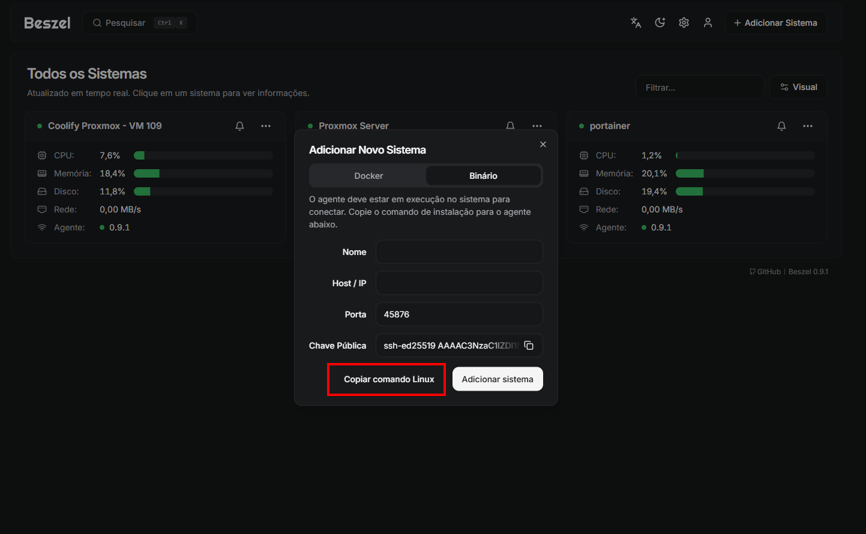Click the Beszel logo

coord(47,23)
